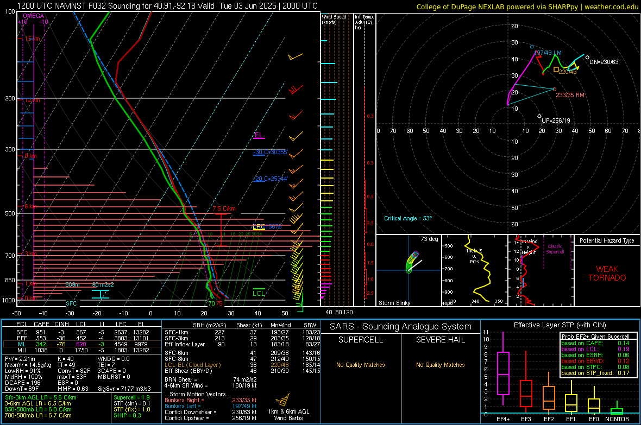Click the PW = 2.21in value
Screen dimensions: 641x425
[x=20, y=359]
